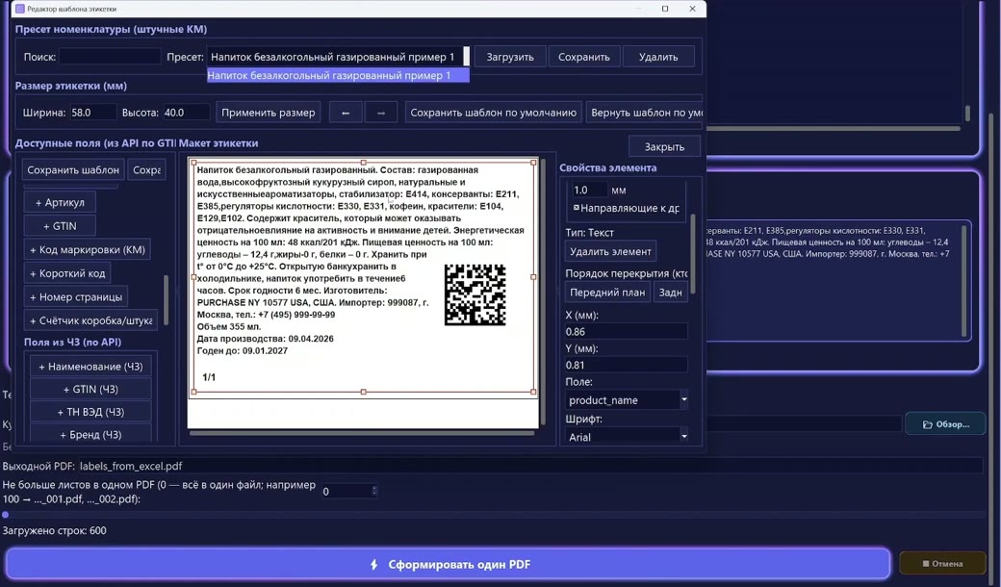Click the top-right resize handle of the text element

pos(533,162)
